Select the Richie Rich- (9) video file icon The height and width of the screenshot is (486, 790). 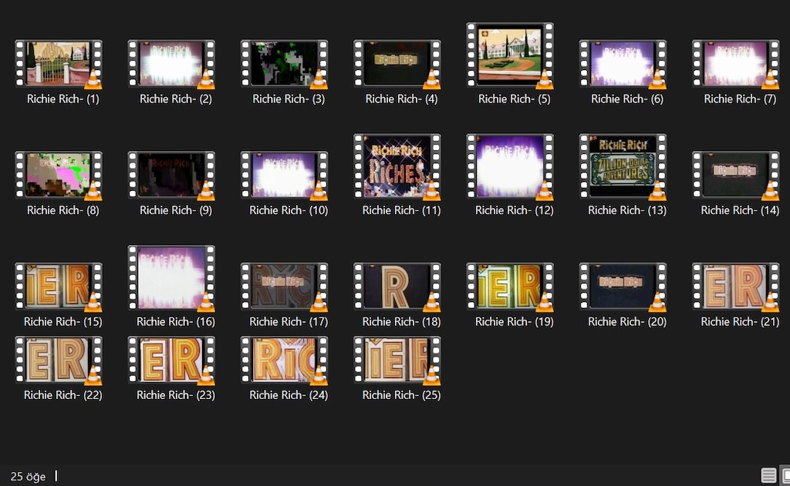[x=171, y=174]
